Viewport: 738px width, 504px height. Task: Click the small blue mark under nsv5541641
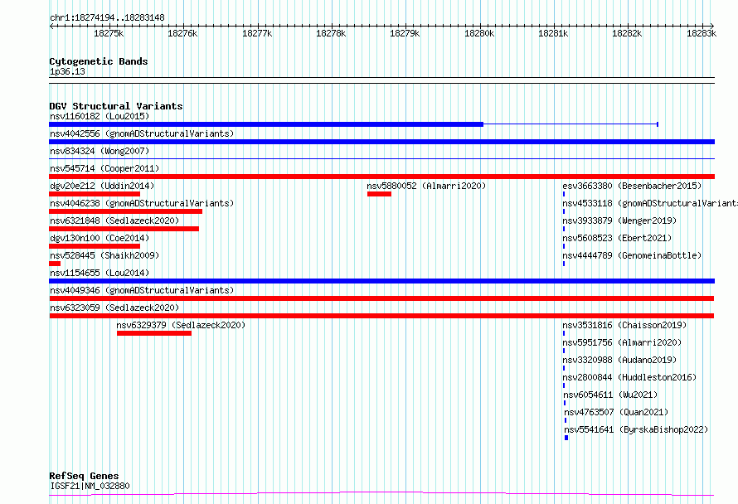pyautogui.click(x=566, y=438)
